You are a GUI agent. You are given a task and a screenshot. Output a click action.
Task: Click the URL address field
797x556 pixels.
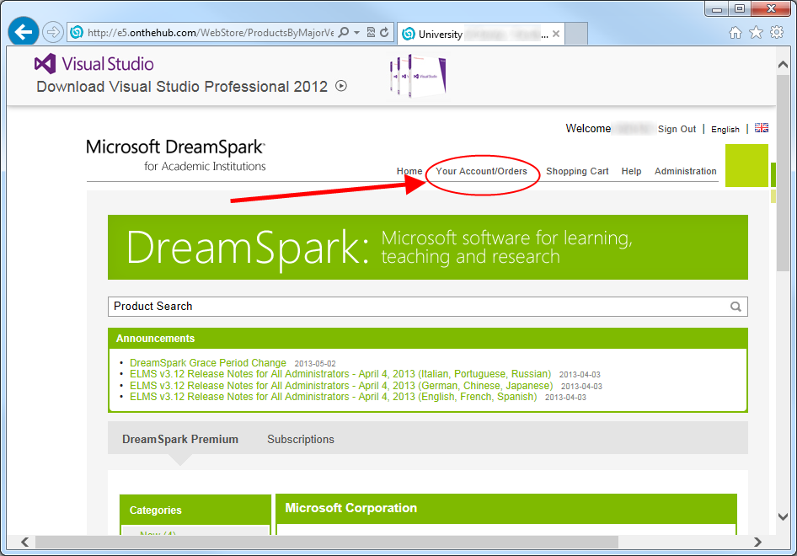click(211, 33)
